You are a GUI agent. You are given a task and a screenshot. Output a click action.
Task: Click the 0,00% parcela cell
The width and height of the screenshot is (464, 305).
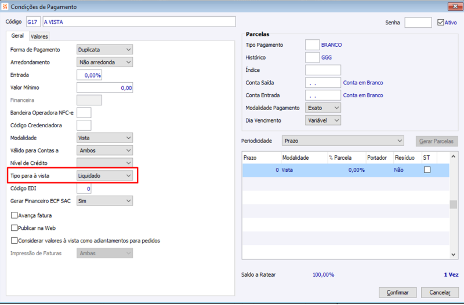pyautogui.click(x=346, y=170)
